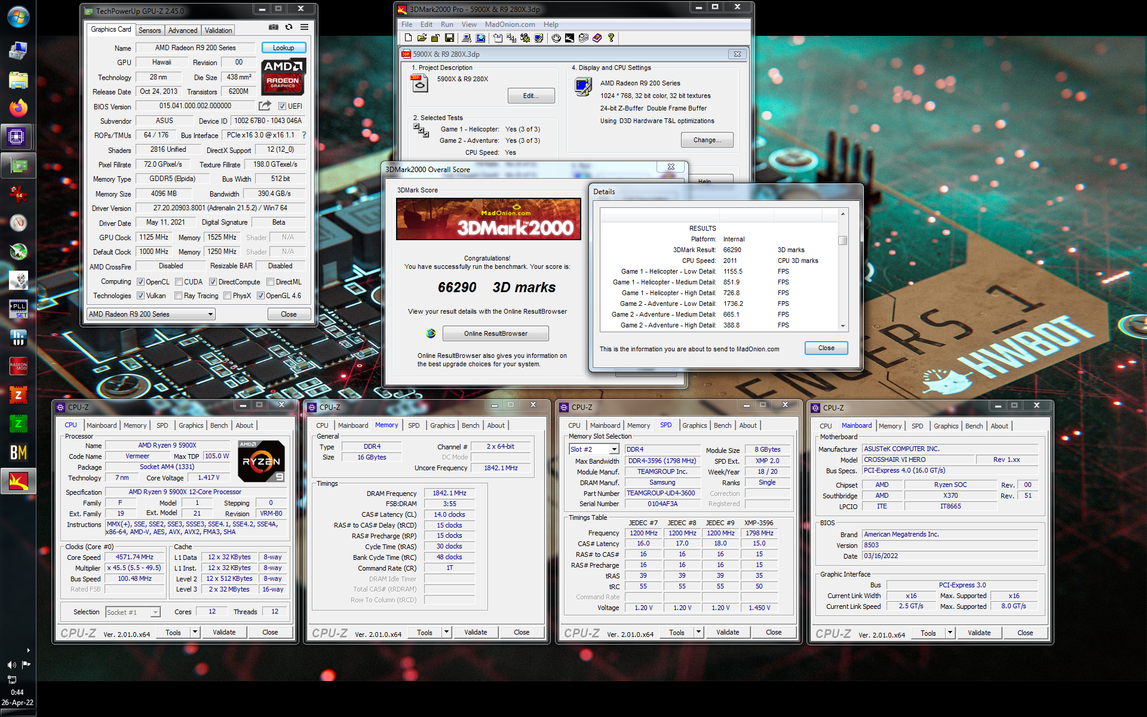
Task: Open the Run menu in 3DMark2000
Action: (447, 24)
